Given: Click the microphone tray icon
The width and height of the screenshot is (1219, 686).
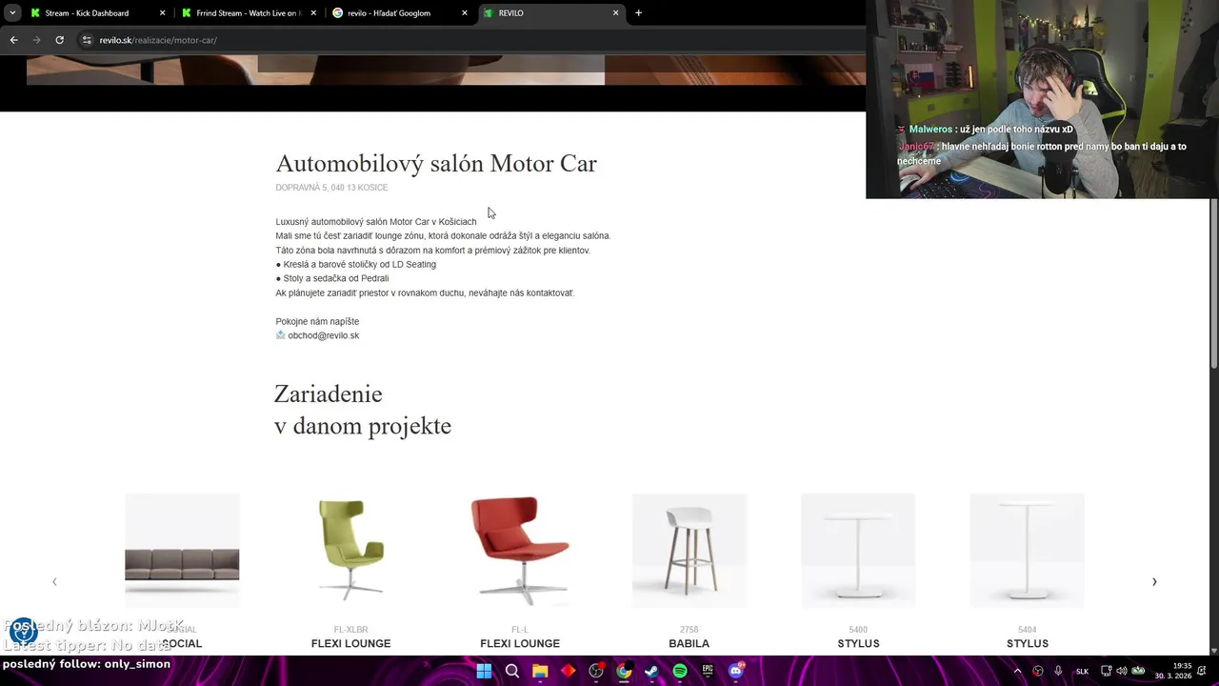Looking at the screenshot, I should coord(1058,671).
